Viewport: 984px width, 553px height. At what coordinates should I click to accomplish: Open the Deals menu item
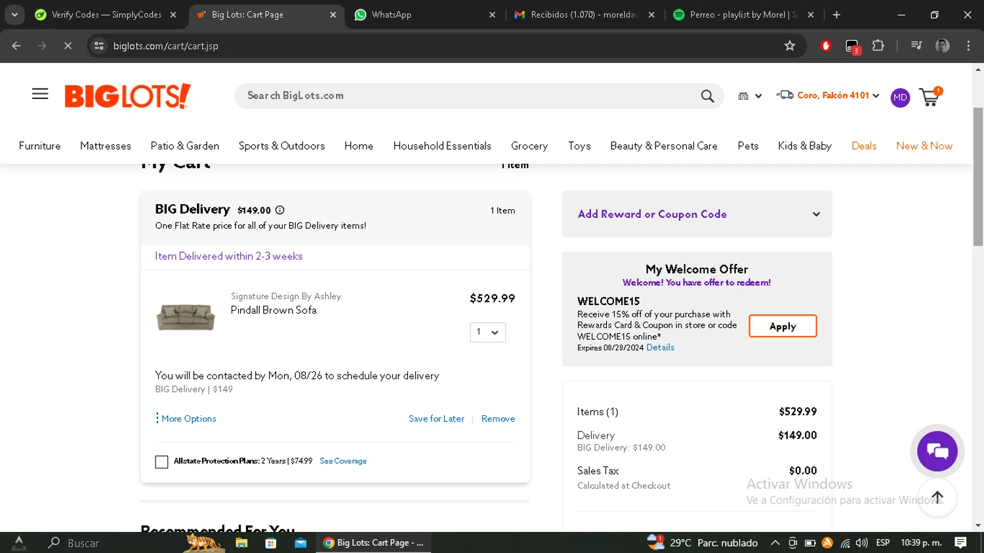point(864,146)
